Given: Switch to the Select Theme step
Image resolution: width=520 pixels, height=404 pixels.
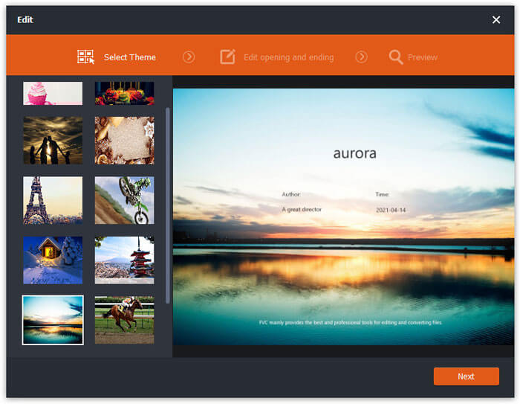Looking at the screenshot, I should [x=129, y=57].
